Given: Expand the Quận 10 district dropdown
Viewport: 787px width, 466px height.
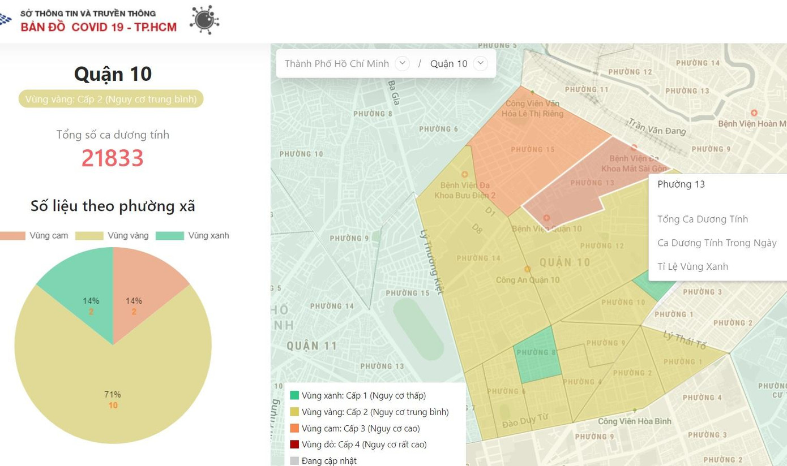Looking at the screenshot, I should point(480,63).
